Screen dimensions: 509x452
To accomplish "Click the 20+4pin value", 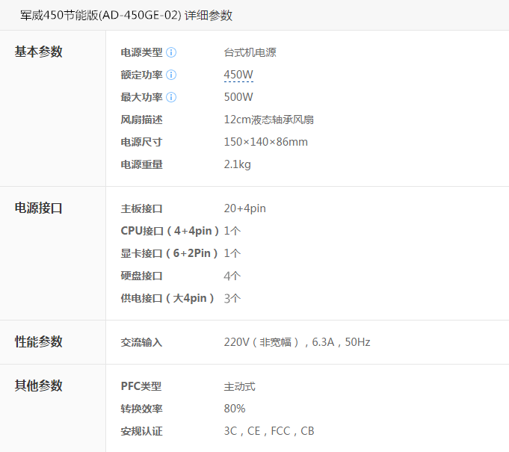I will click(244, 208).
